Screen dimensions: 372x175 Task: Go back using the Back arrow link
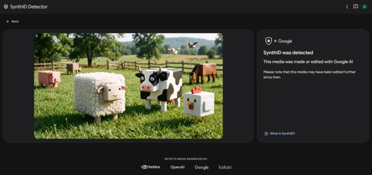13,21
